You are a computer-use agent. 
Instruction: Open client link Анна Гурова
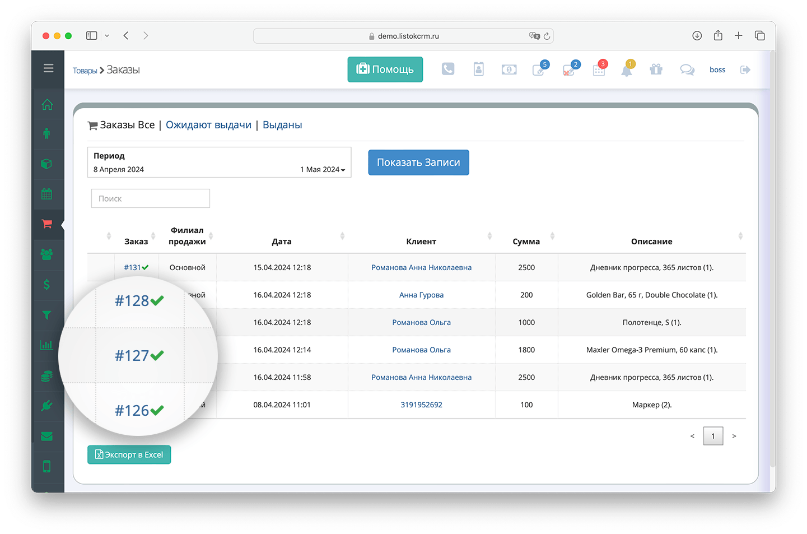[421, 295]
